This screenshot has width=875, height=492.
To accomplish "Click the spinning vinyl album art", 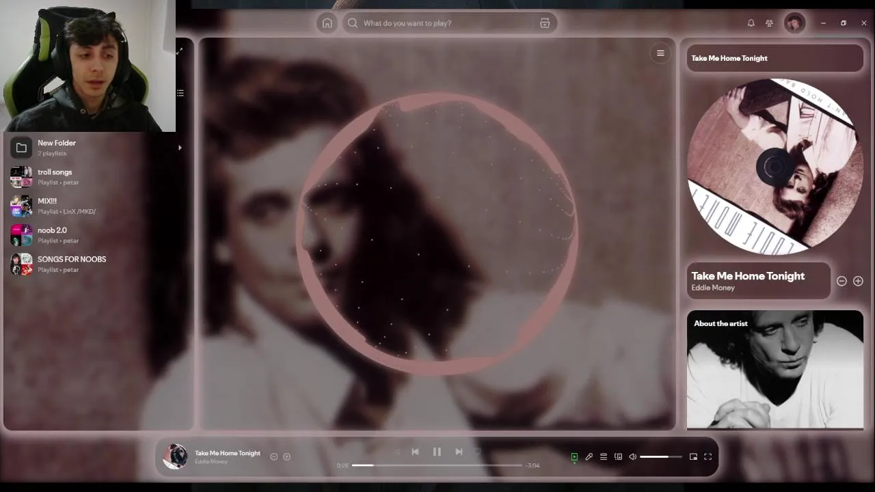I will pyautogui.click(x=775, y=166).
